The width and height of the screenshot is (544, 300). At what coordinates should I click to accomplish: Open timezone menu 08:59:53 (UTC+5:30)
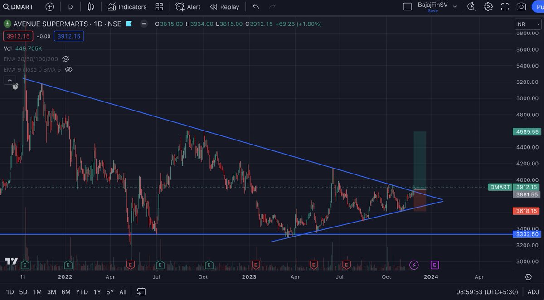[x=487, y=292]
